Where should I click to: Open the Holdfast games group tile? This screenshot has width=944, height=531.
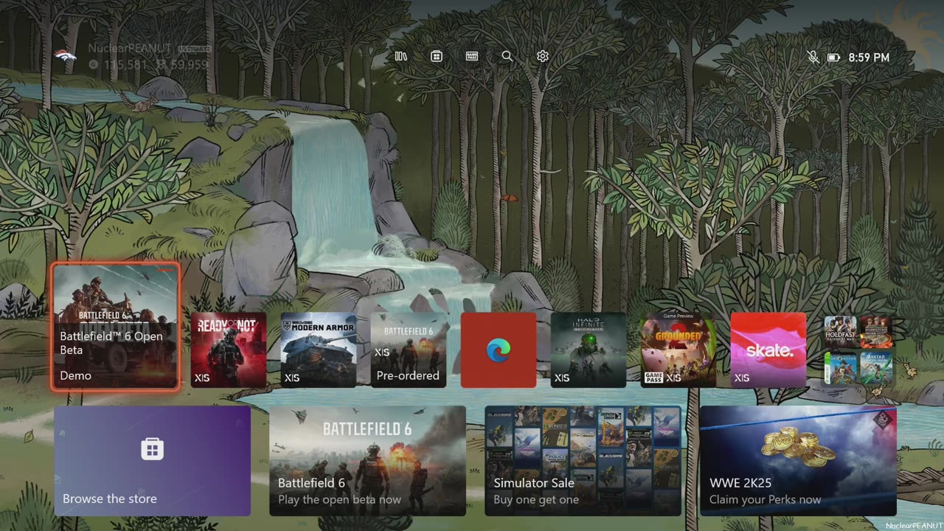click(x=858, y=350)
